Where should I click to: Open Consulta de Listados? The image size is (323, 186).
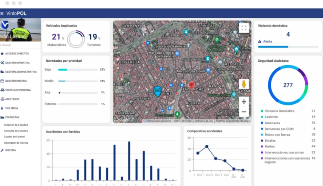(16, 131)
